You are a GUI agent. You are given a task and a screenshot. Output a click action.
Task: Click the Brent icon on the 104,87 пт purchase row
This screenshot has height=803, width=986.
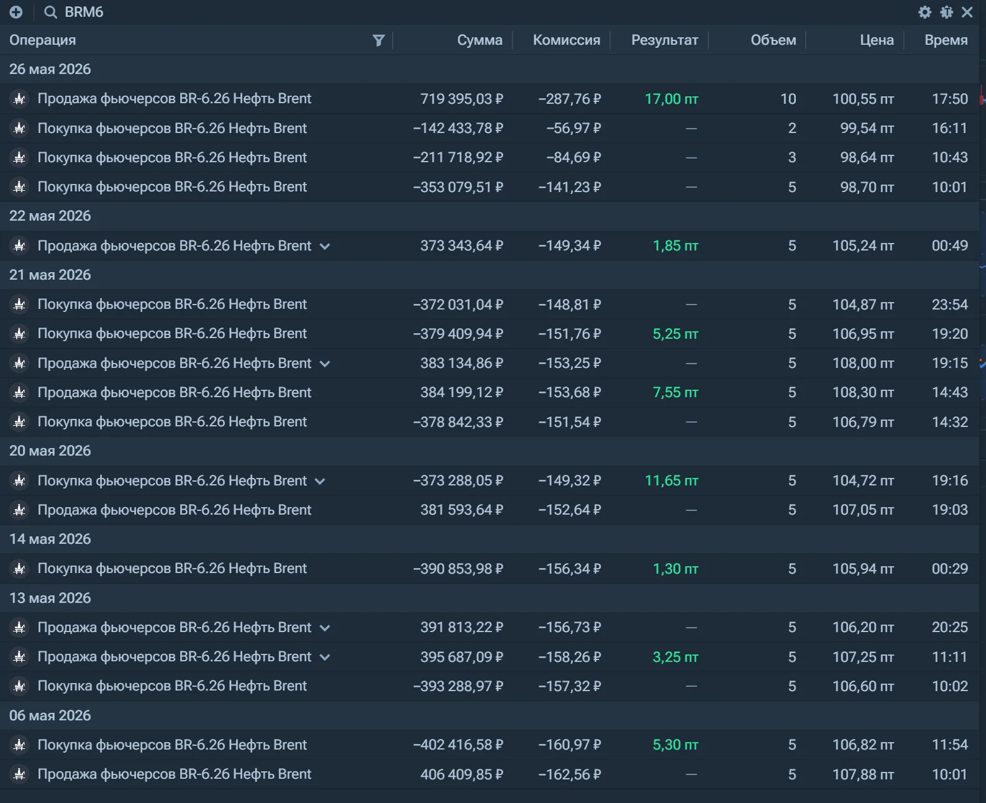(20, 305)
